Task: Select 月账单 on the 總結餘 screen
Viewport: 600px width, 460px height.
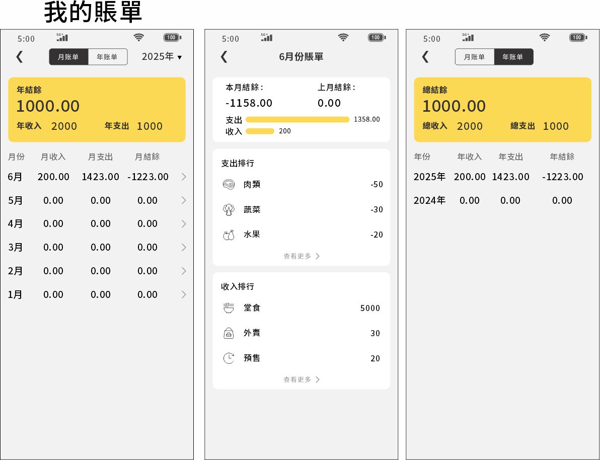Action: 474,57
